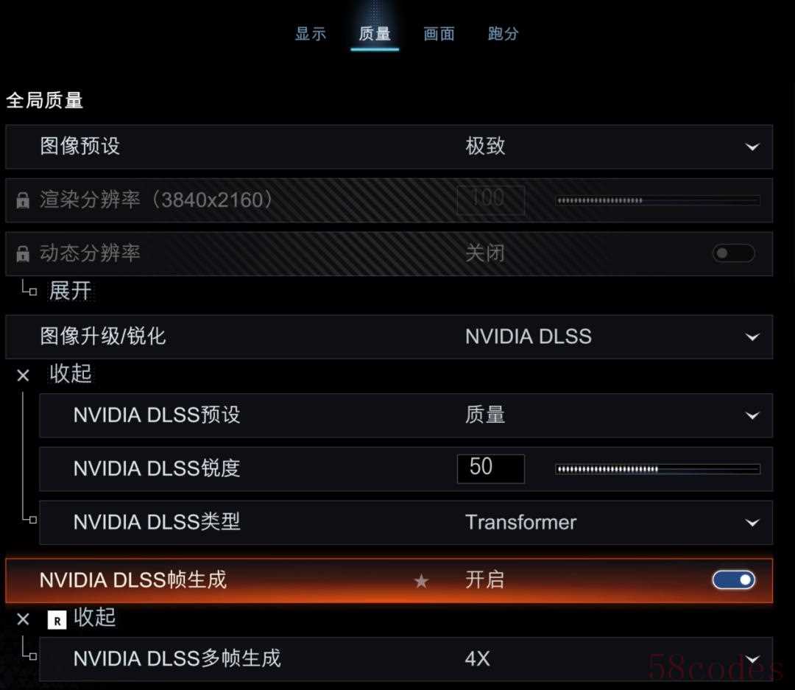Open the NVIDIA DLSS预设 dropdown showing 质量

[406, 415]
